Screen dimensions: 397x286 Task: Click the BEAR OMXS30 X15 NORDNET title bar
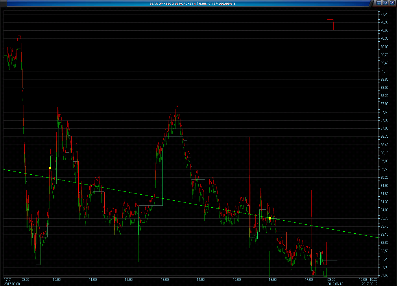click(192, 3)
